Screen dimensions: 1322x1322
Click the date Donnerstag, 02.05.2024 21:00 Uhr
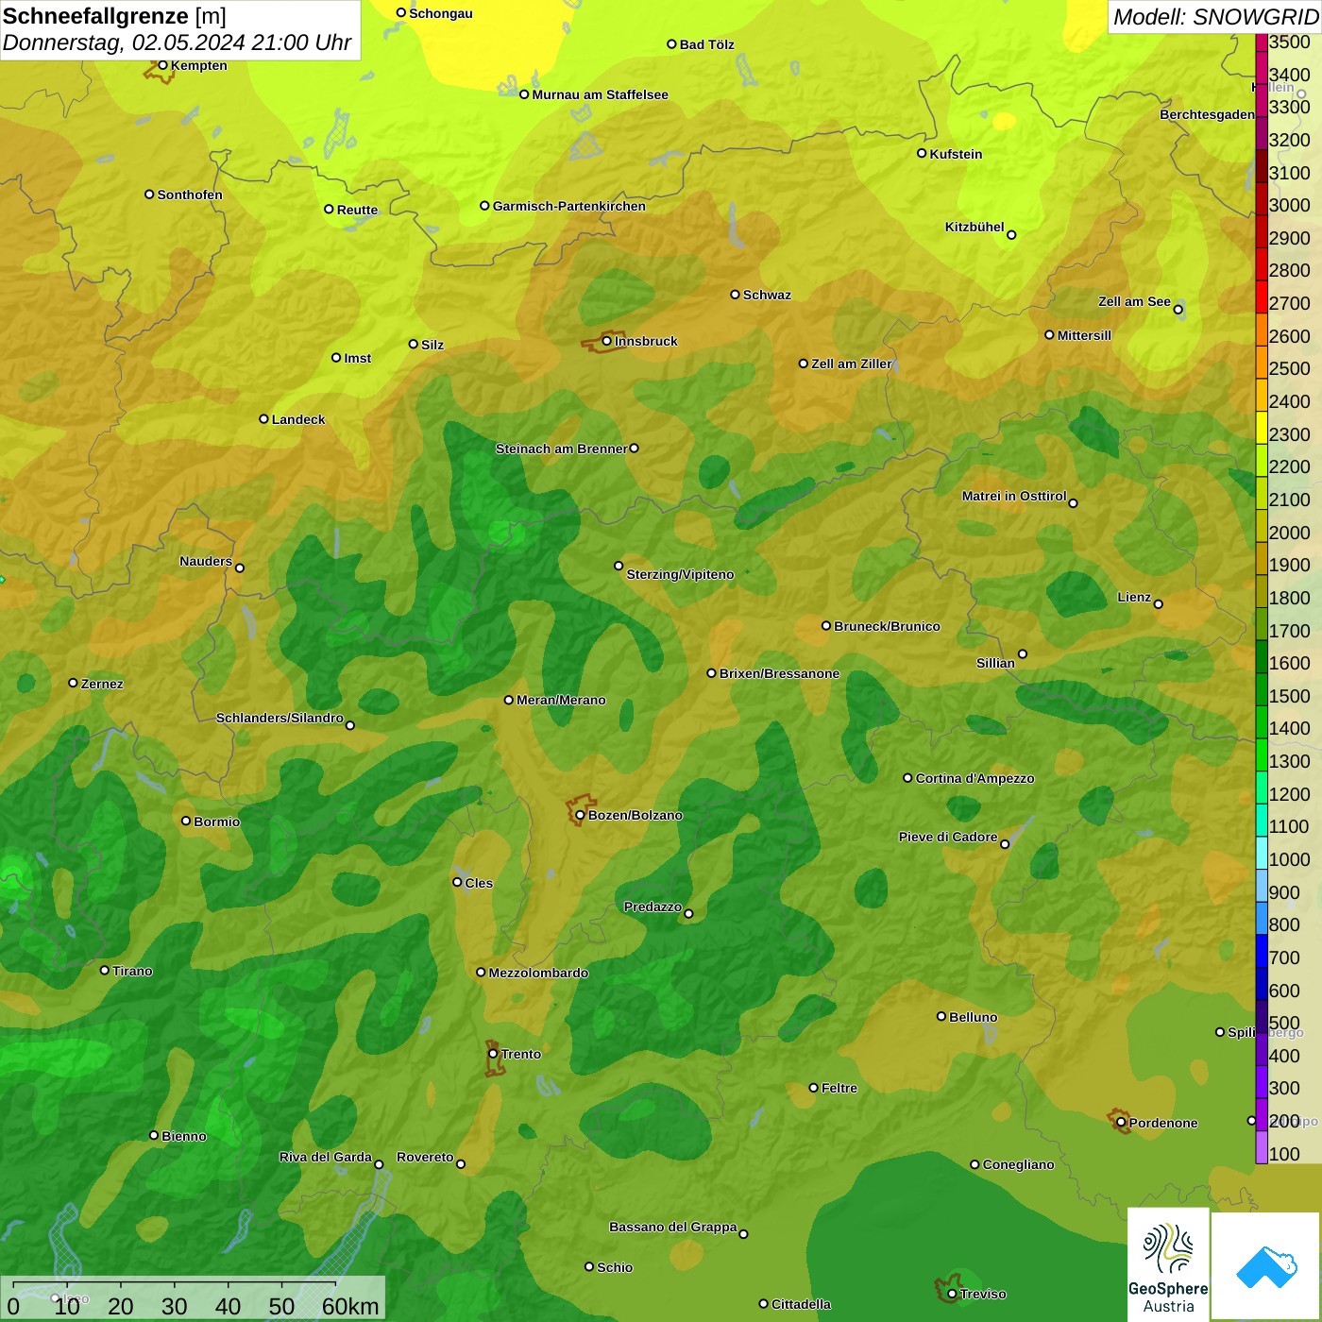tap(177, 42)
